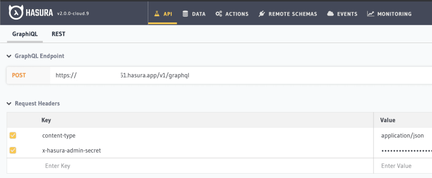Open the DATA tab label

pyautogui.click(x=199, y=14)
